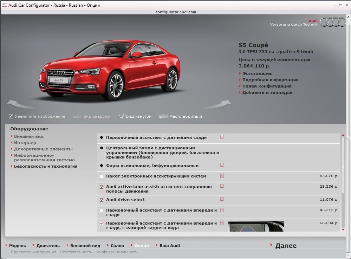Open Конфиденциальность footer link
Viewport: 351px width, 259px height.
[x=117, y=252]
